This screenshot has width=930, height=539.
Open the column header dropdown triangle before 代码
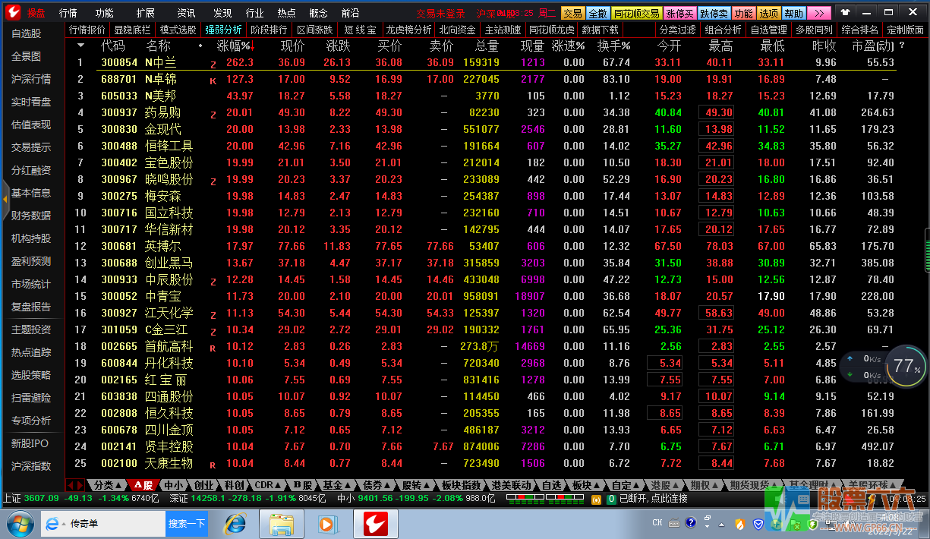pyautogui.click(x=81, y=46)
